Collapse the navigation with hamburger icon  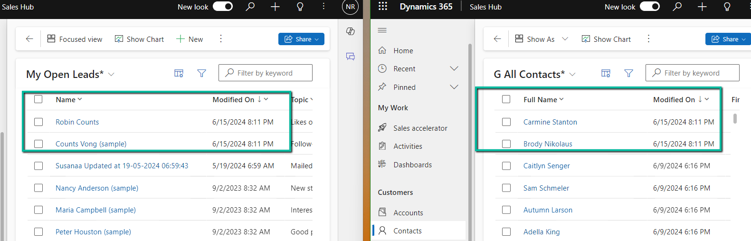coord(382,30)
